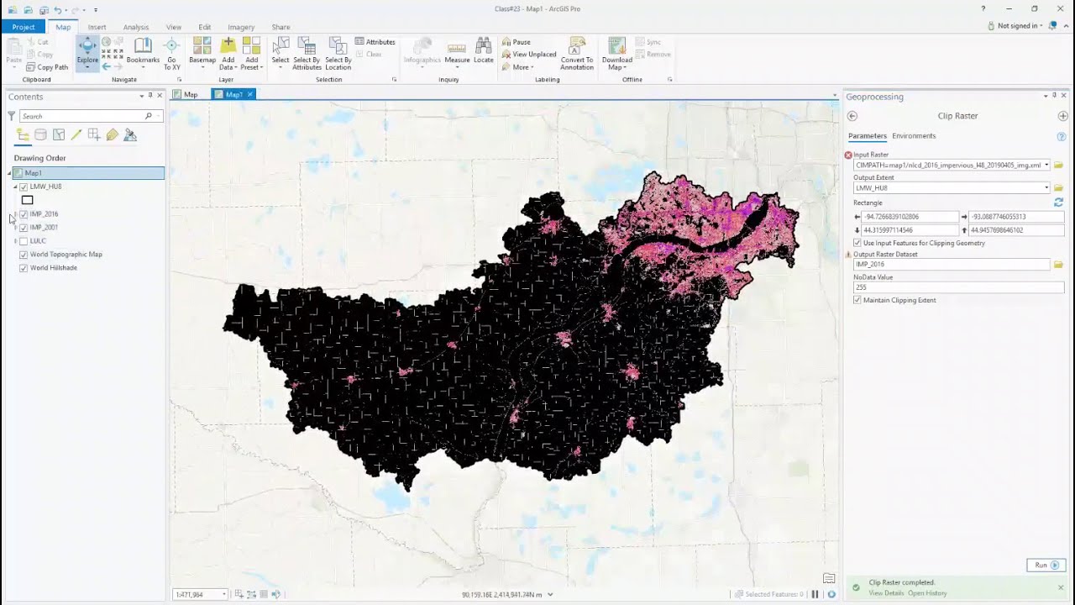Run the Clip Raster tool
This screenshot has height=605, width=1075.
click(x=1046, y=565)
